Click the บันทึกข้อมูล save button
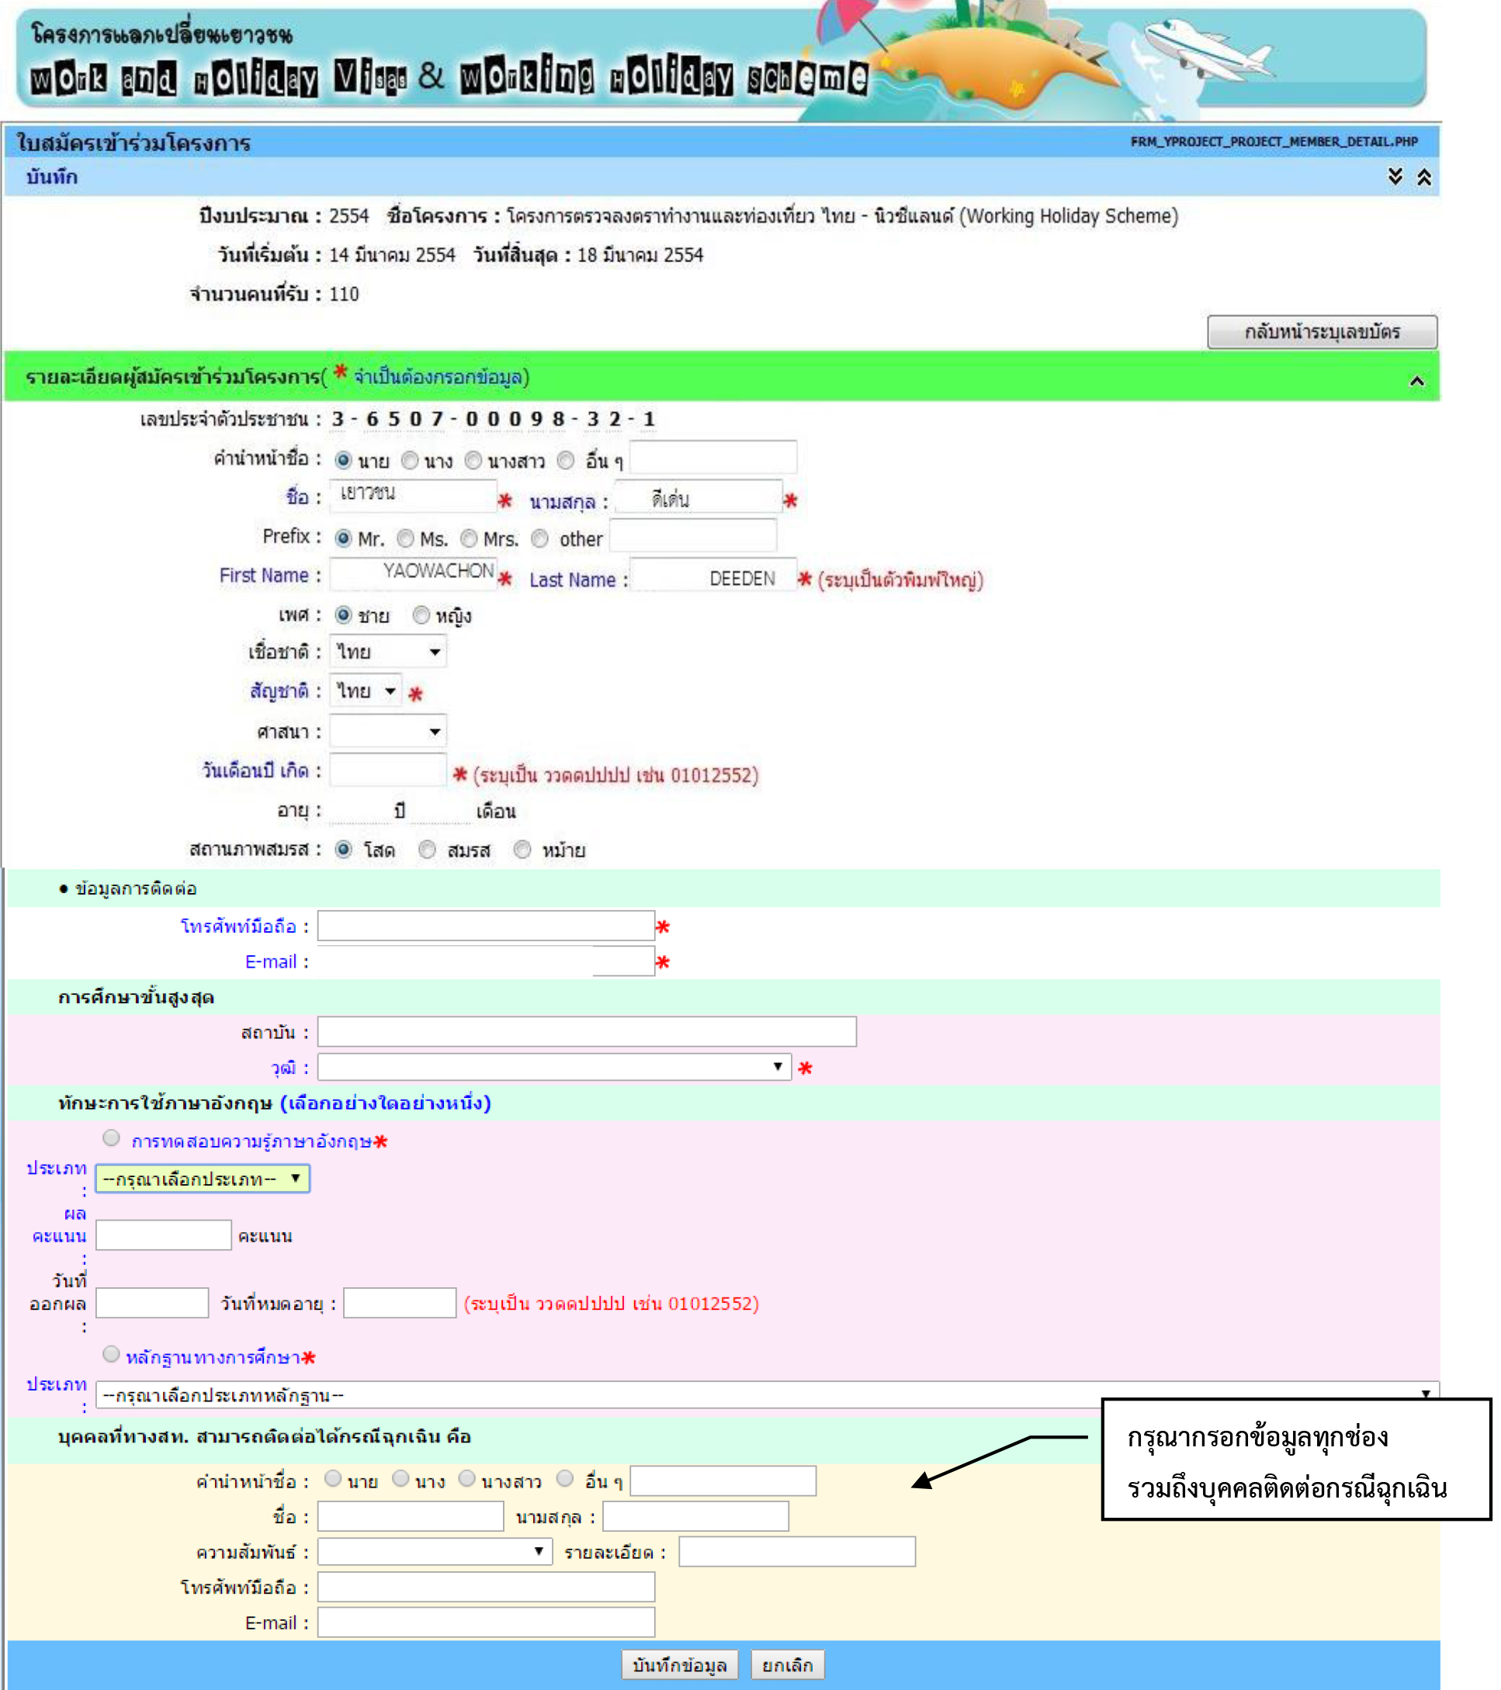This screenshot has width=1501, height=1690. tap(679, 1664)
